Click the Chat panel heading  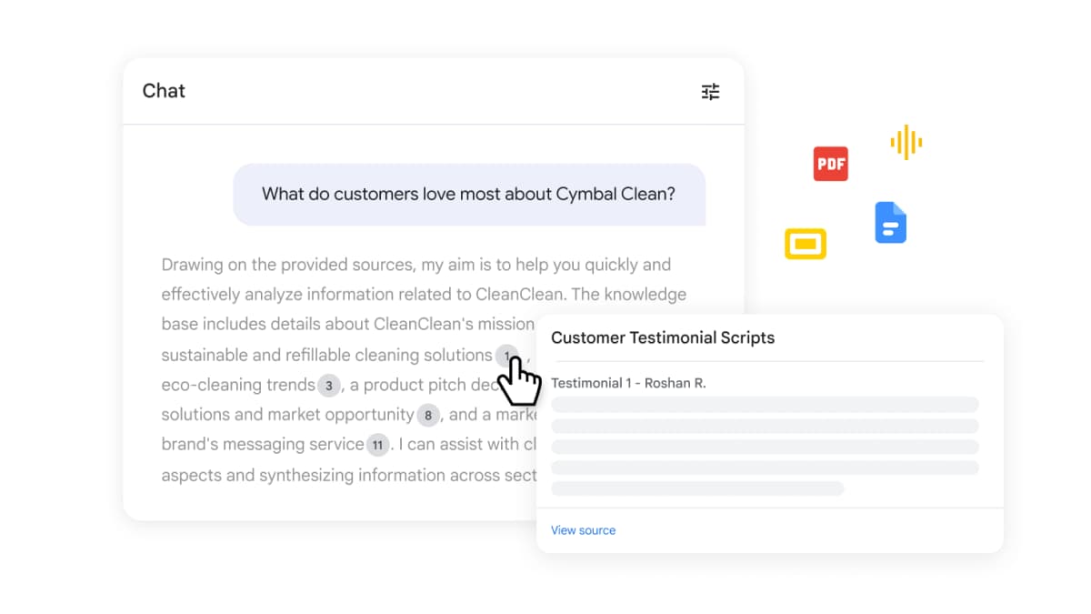pyautogui.click(x=164, y=91)
